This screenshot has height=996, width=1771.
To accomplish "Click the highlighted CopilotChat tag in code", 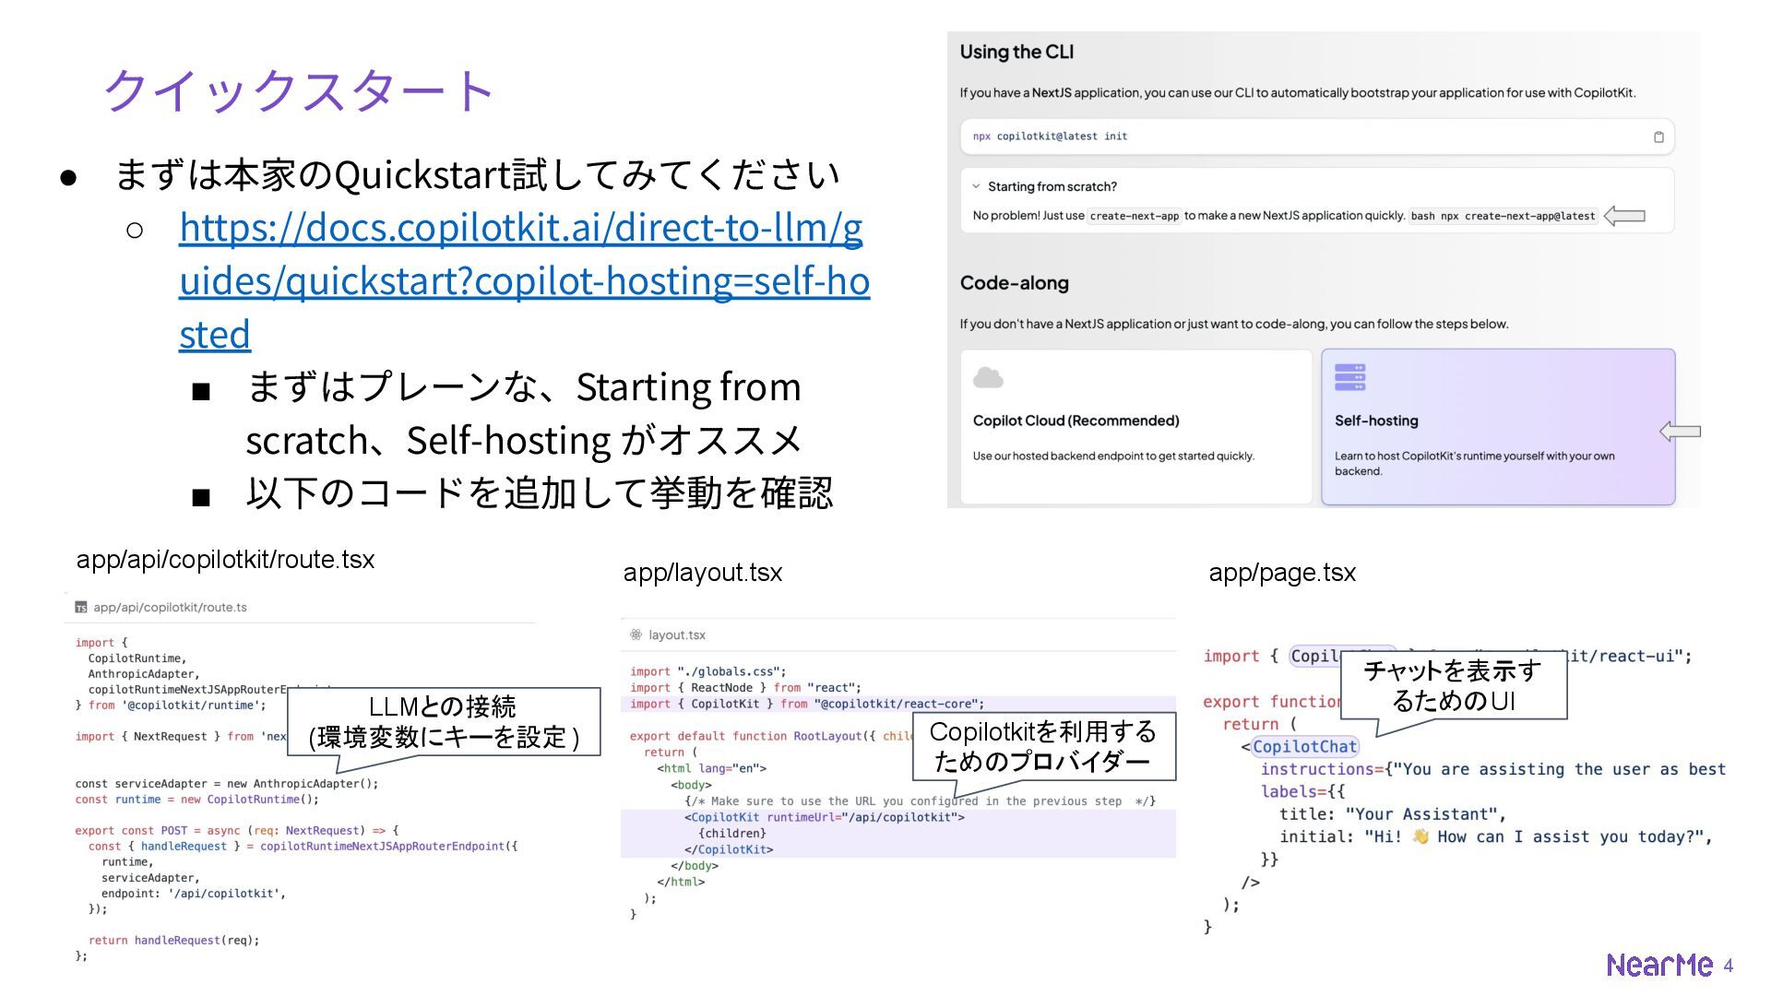I will pos(1304,747).
